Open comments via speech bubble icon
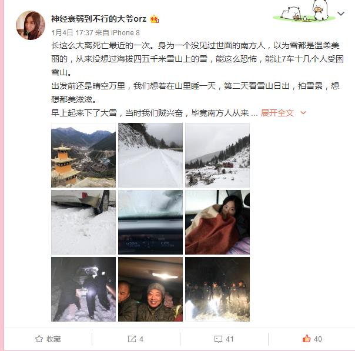This screenshot has width=355, height=351. [x=218, y=339]
